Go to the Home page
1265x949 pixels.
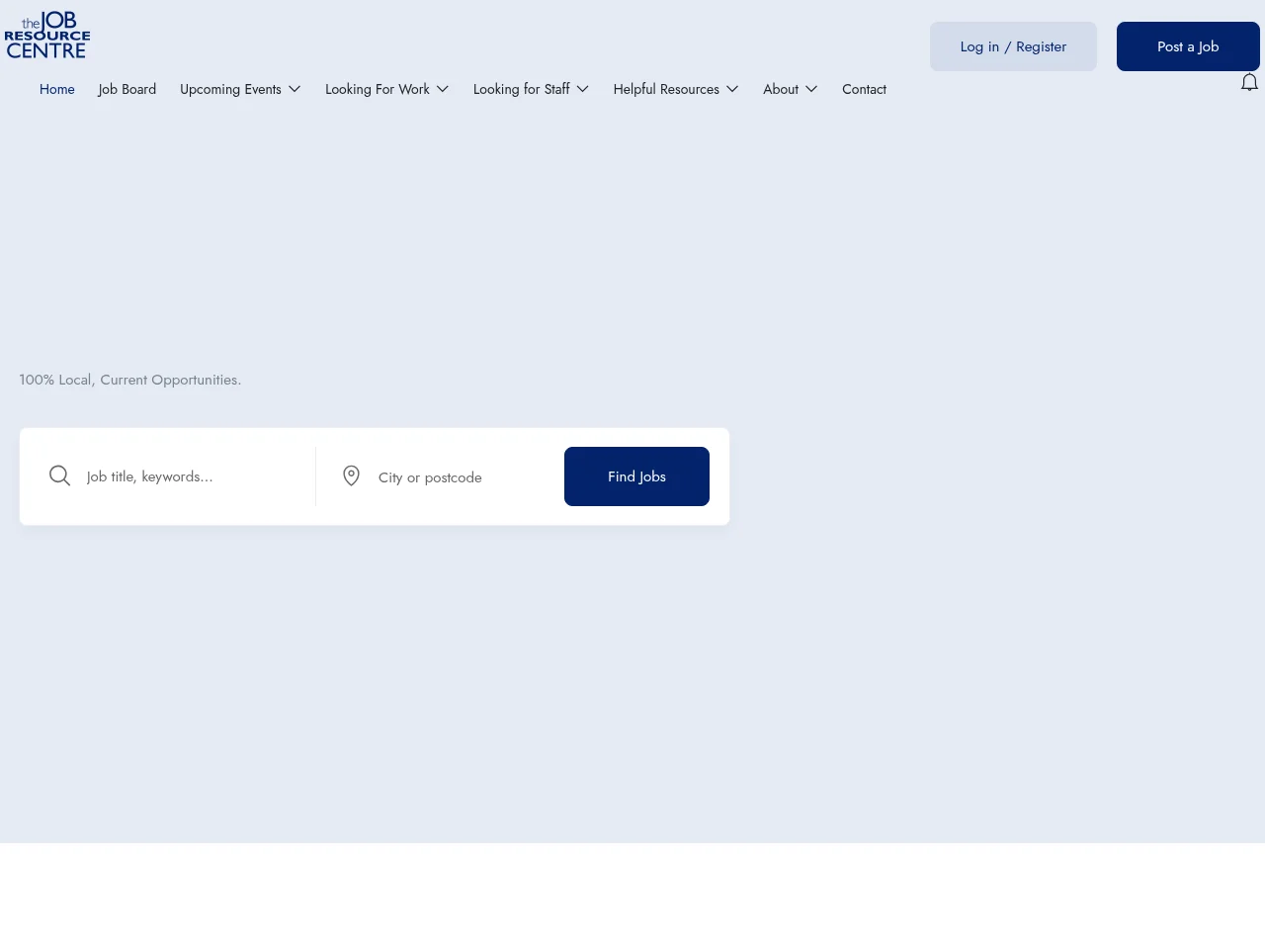[x=57, y=89]
